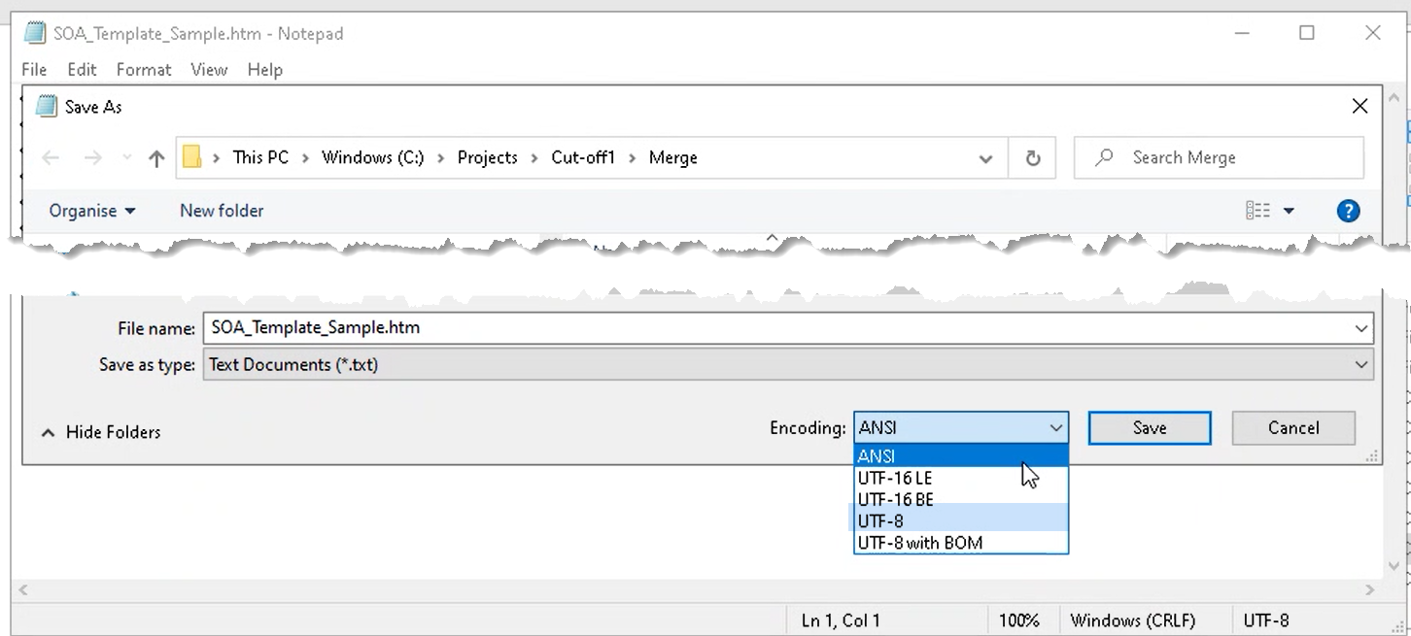Screen dimensions: 1411x636
Task: Click the '100%' zoom status entry
Action: coord(1018,620)
